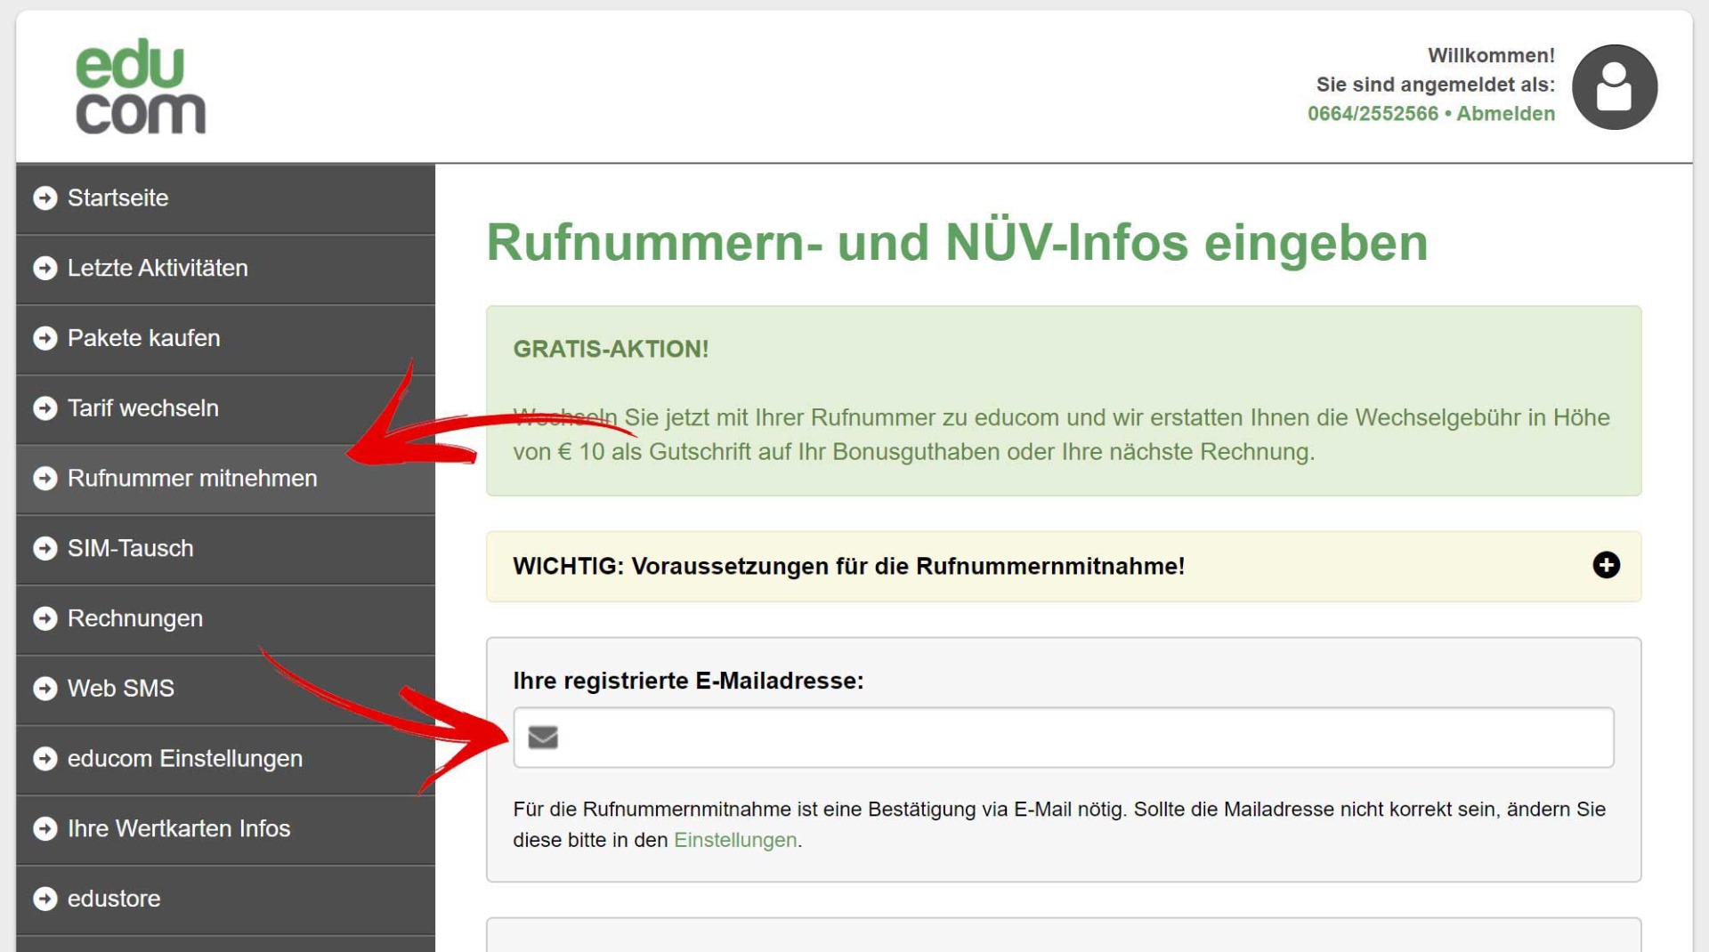Click inside the email address input field

click(x=979, y=738)
